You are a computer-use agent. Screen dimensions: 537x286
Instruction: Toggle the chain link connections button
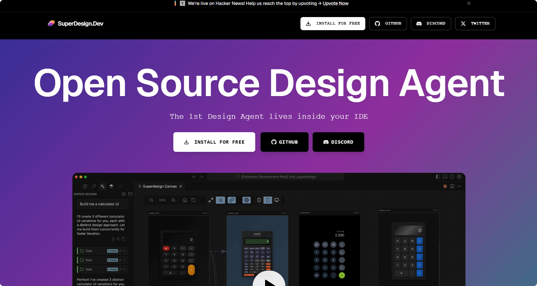coord(232,200)
